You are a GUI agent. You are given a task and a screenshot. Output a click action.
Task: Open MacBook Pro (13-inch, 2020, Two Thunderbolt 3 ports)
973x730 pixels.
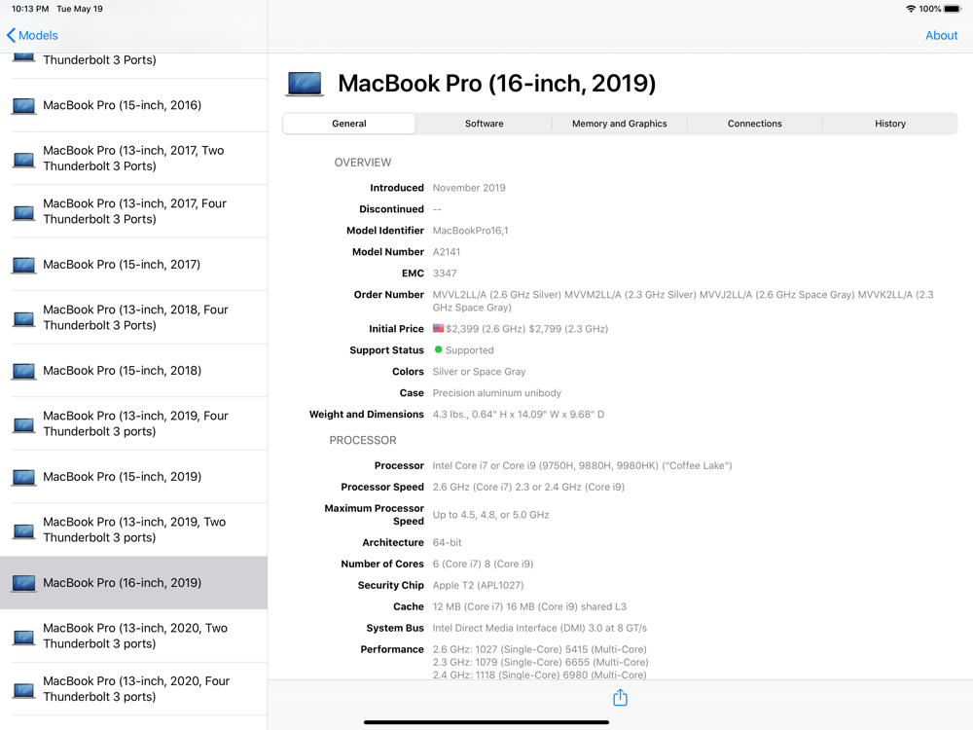133,637
